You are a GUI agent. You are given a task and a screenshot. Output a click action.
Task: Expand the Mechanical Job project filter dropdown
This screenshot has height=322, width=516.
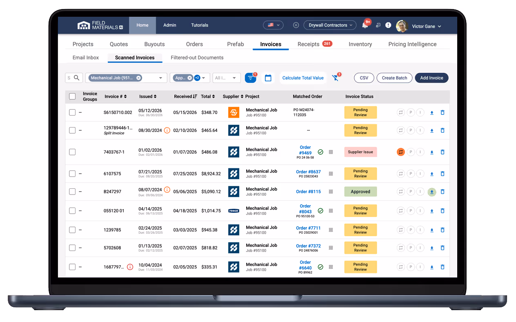click(x=161, y=78)
